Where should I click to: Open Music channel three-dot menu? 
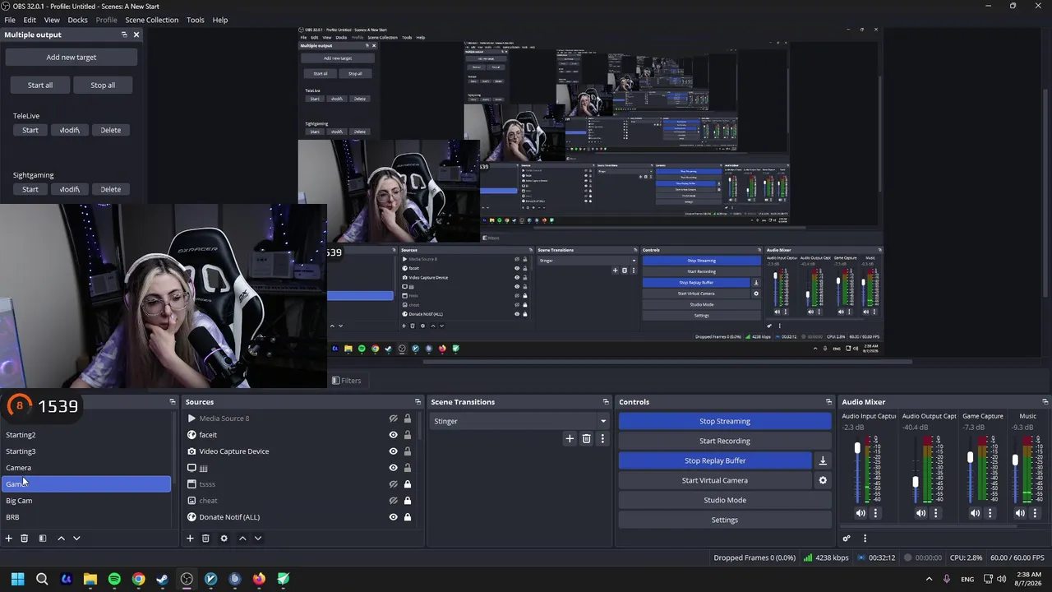tap(1035, 513)
